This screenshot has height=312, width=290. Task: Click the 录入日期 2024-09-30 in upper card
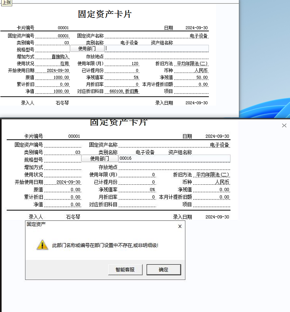196,103
